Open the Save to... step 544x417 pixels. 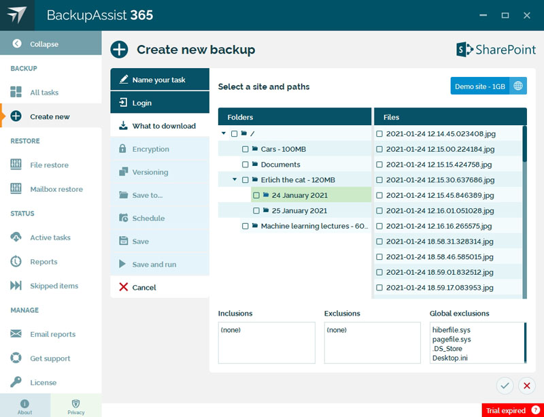coord(160,195)
